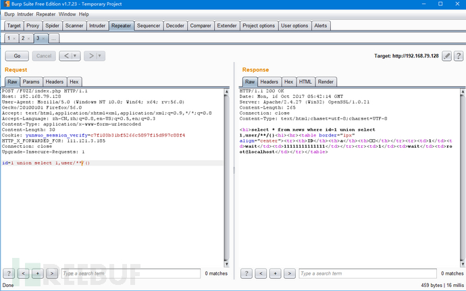This screenshot has width=466, height=291.
Task: Click the edit target pencil icon
Action: click(x=446, y=56)
